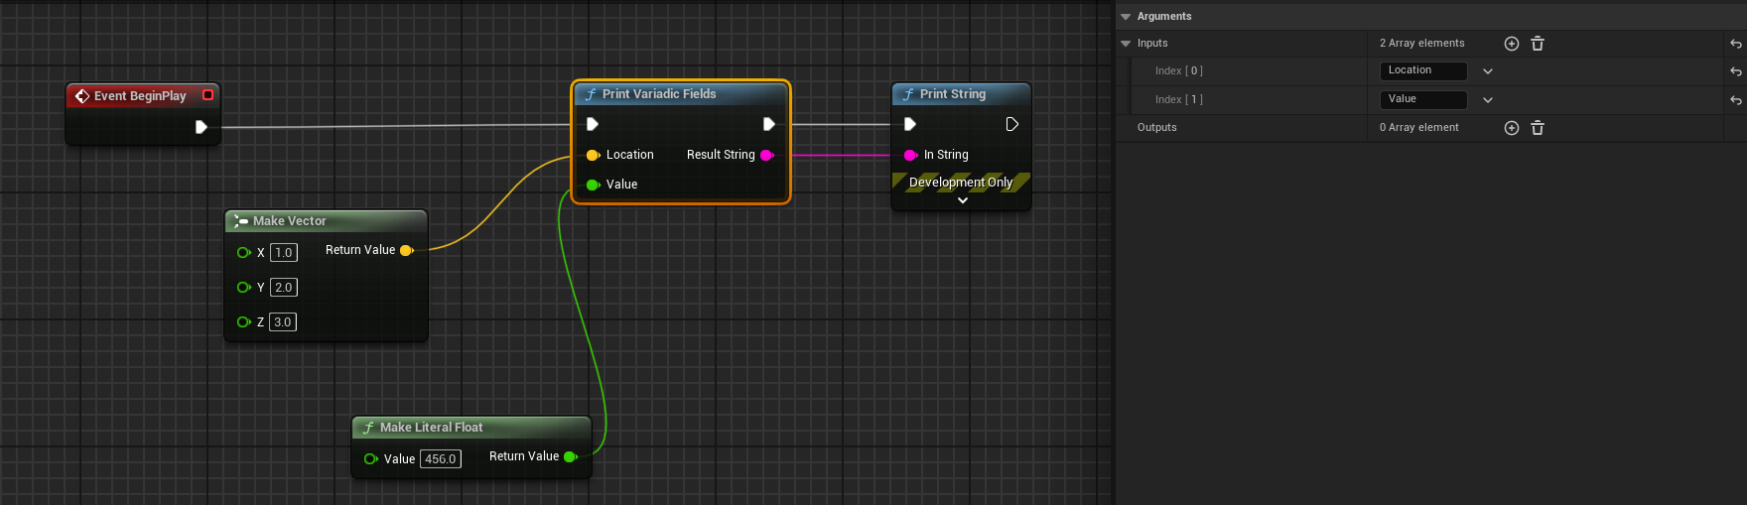Open the dropdown chevron for Index [0]
Screen dimensions: 1747x505
1487,71
